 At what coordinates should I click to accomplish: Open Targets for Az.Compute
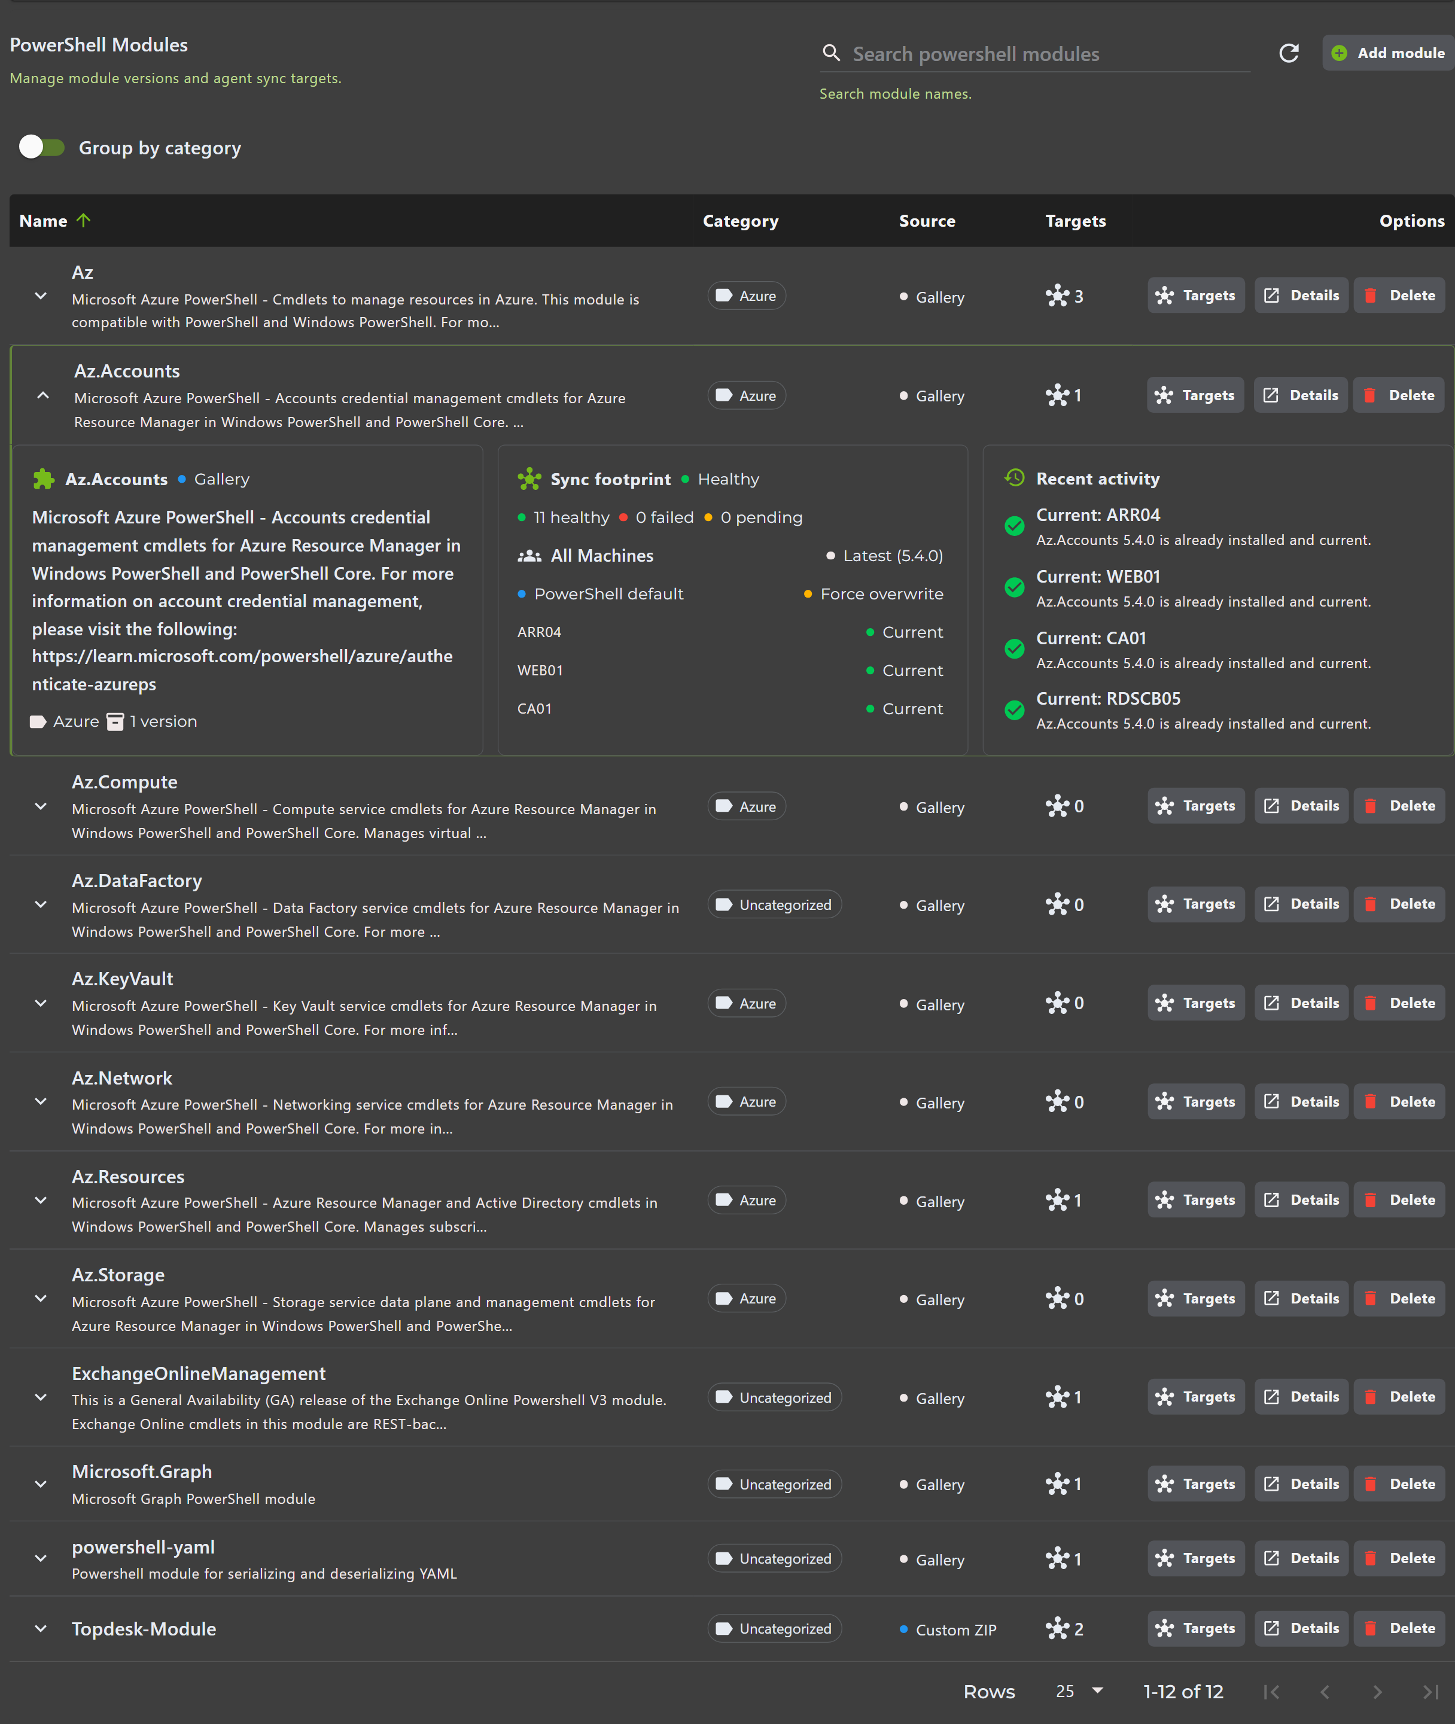[x=1195, y=806]
